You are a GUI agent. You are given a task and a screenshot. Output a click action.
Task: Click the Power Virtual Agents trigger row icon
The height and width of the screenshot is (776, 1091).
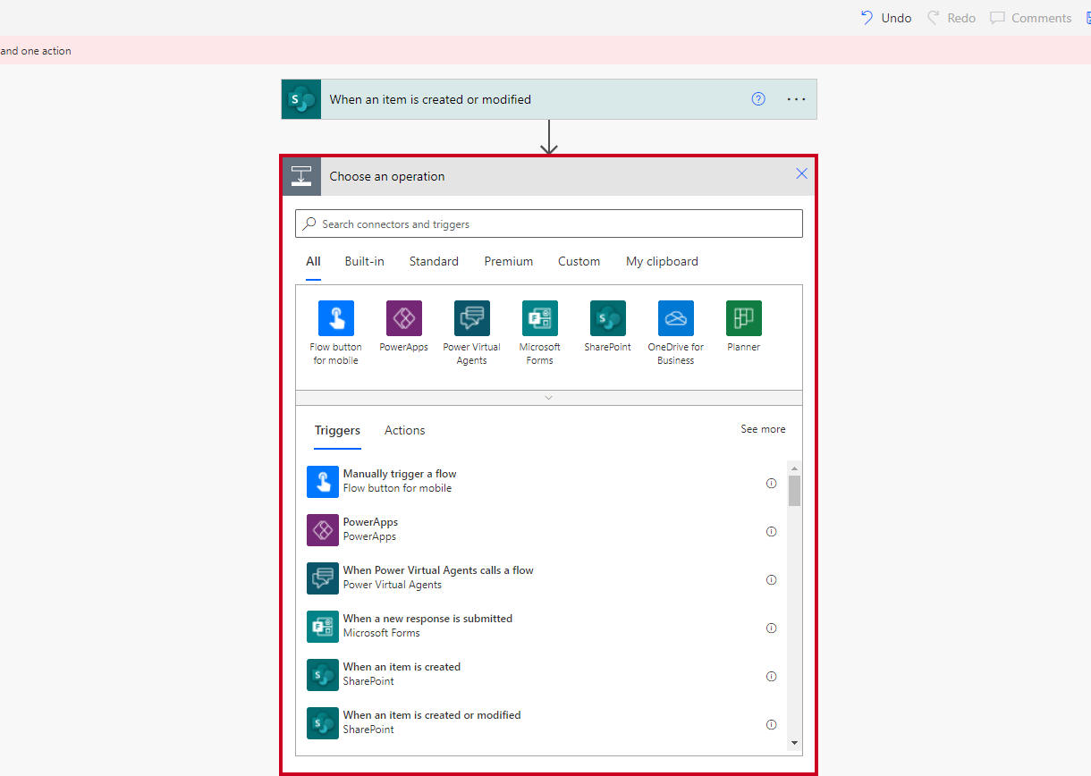[x=323, y=578]
